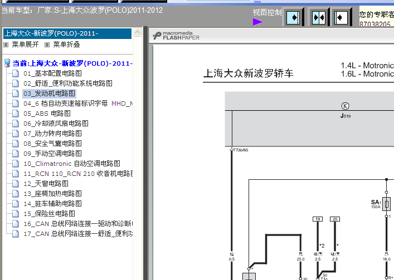The height and width of the screenshot is (280, 394).
Task: Click the SA1 150A fuse symbol
Action: [386, 204]
